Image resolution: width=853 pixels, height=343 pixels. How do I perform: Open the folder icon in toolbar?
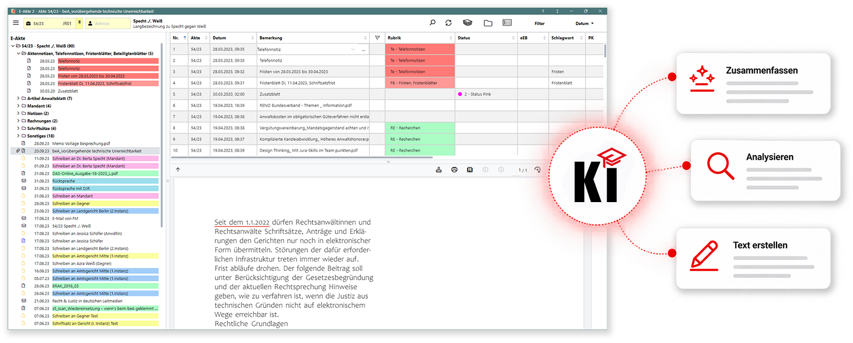(x=488, y=23)
